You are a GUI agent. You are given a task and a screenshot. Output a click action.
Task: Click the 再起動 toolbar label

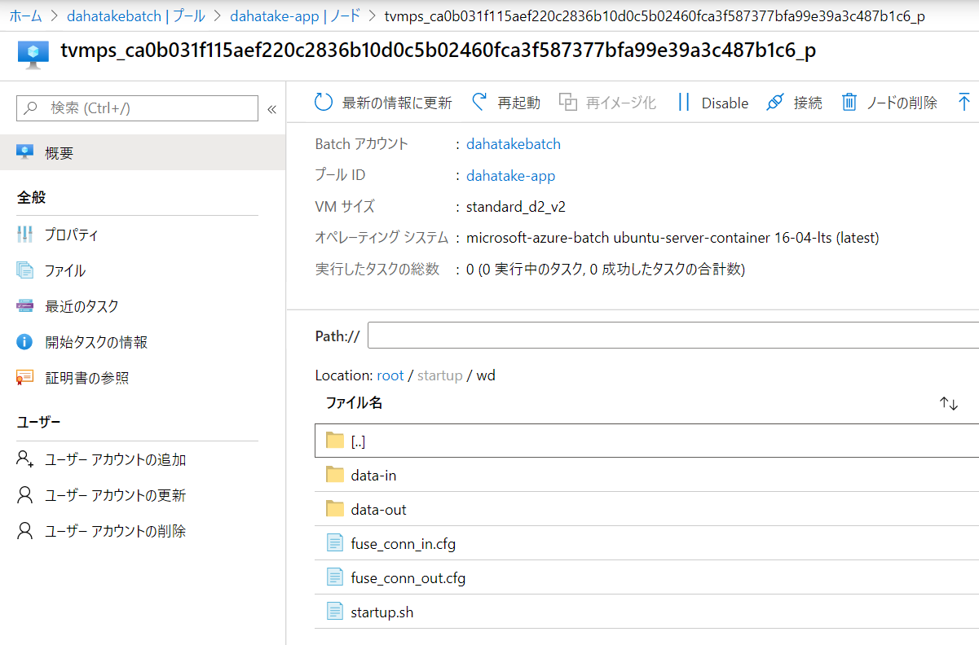(x=519, y=103)
